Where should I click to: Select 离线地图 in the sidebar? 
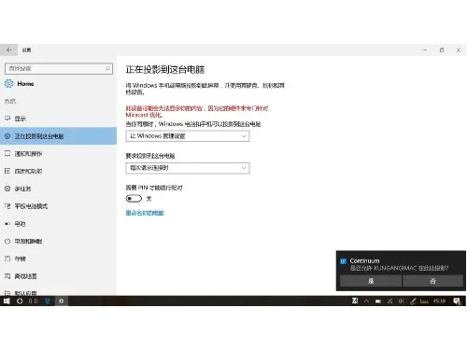(59, 275)
